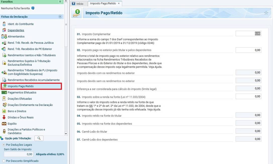The image size is (273, 164).
Task: Select Por Deduções Legais radio option
Action: click(4, 145)
